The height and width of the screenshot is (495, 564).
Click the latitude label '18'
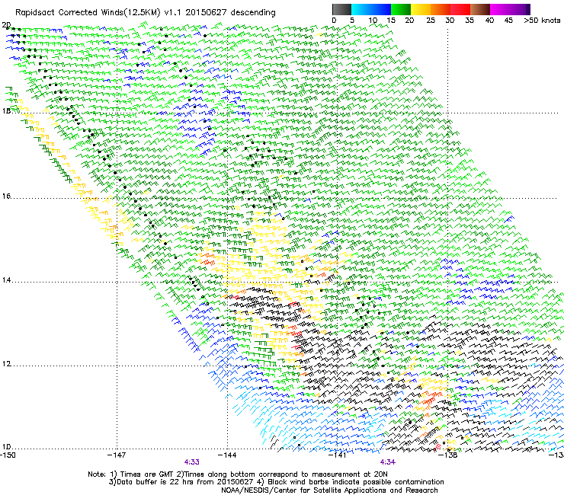click(6, 111)
